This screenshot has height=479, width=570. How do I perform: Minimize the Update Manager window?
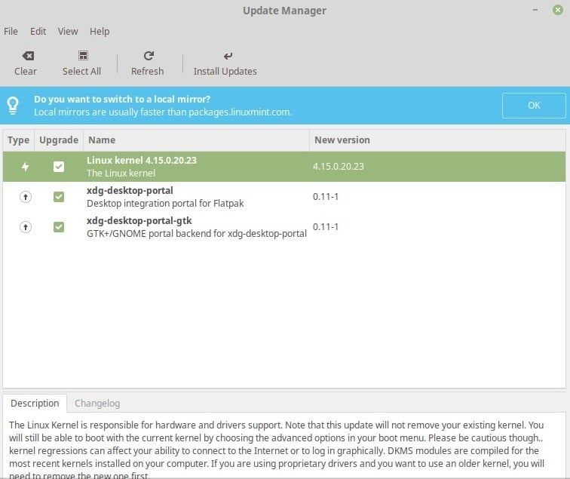(x=535, y=11)
